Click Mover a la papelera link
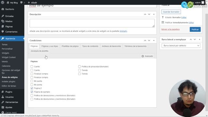The image size is (208, 117). 170,29
